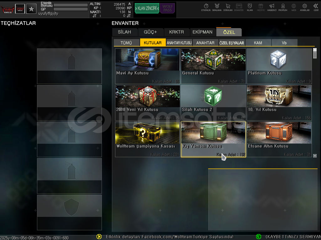The height and width of the screenshot is (240, 321).
Task: Open the ANAHTAR sub-tab
Action: click(205, 42)
